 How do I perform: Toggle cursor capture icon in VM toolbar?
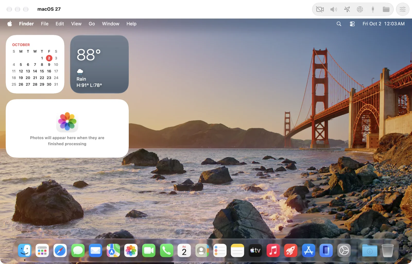click(347, 10)
